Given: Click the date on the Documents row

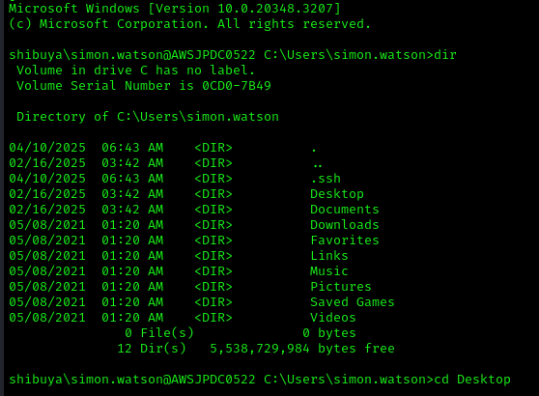Looking at the screenshot, I should tap(47, 210).
